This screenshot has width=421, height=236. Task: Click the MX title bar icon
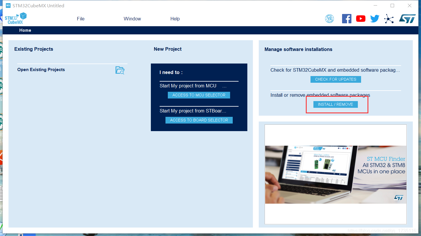[8, 6]
